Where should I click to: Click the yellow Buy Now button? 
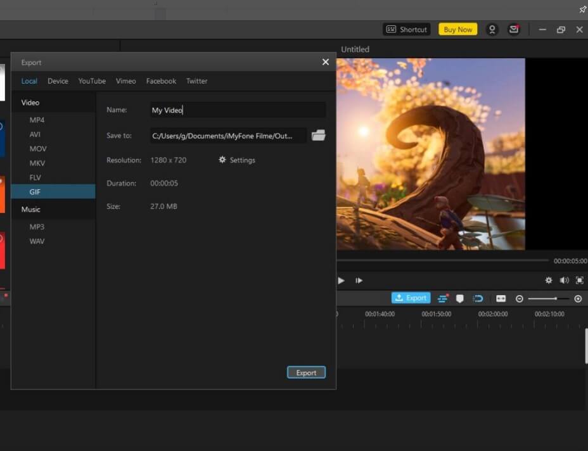pos(458,29)
